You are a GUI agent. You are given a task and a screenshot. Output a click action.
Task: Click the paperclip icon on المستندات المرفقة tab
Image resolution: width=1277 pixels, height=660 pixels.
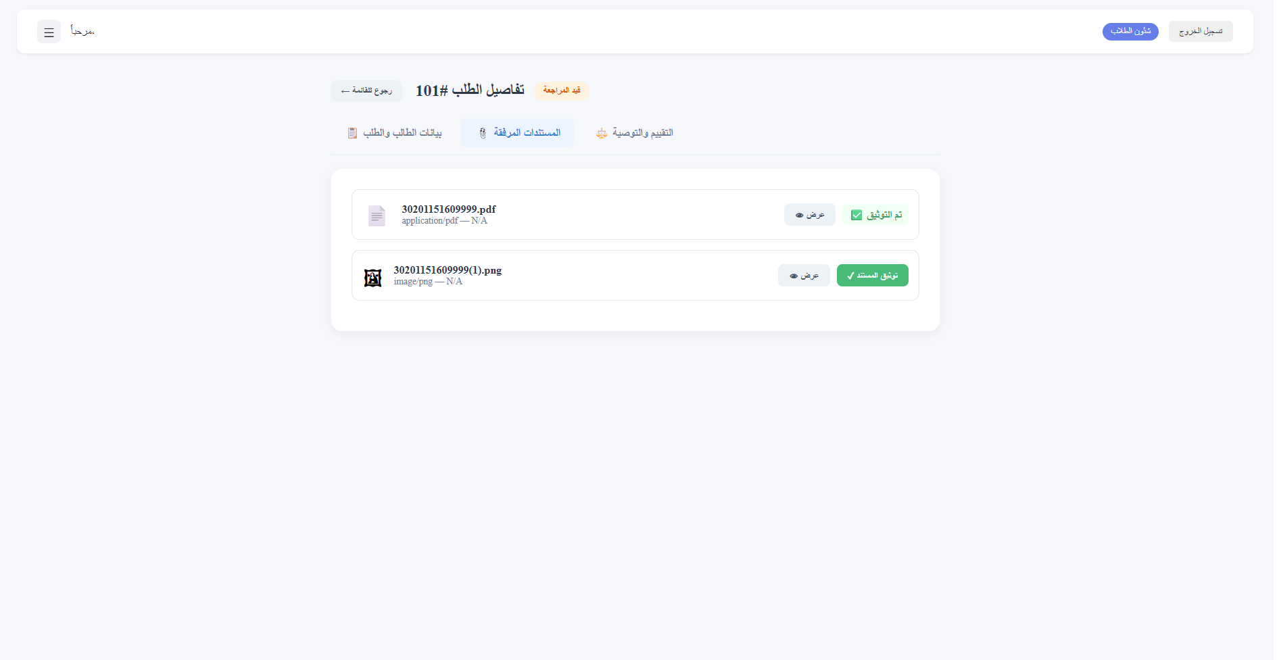tap(482, 132)
